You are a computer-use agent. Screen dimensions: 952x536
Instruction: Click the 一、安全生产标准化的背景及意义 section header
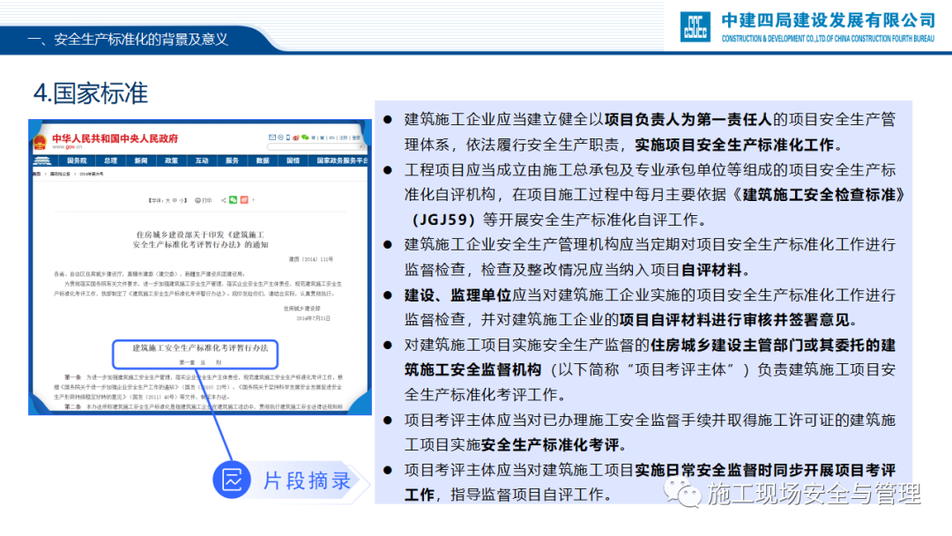click(128, 40)
